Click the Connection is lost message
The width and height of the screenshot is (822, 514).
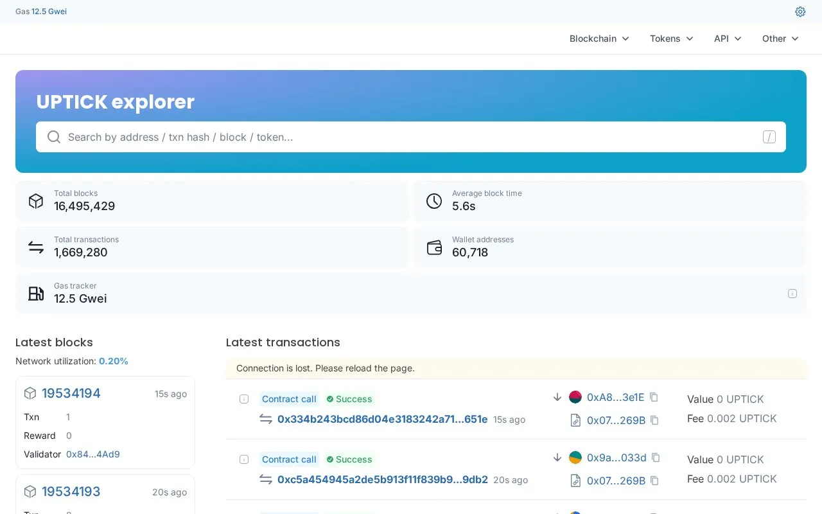point(326,368)
